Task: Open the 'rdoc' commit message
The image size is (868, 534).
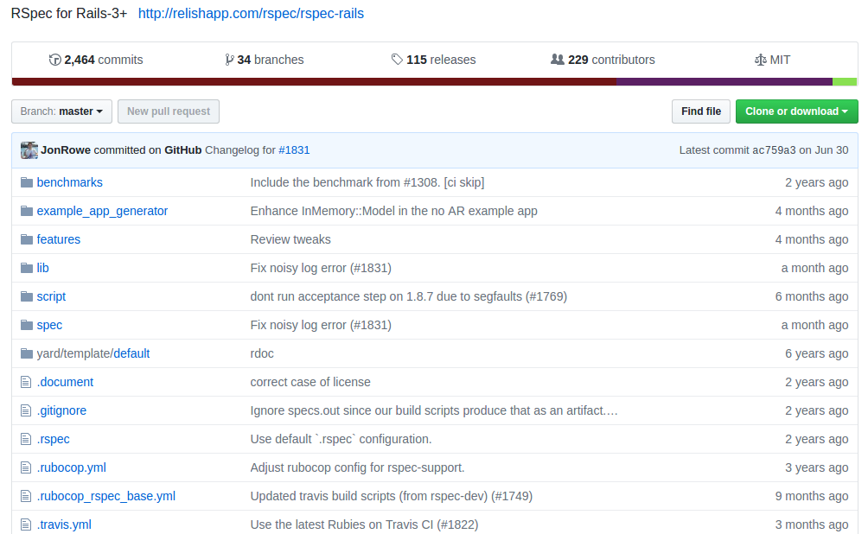Action: click(x=262, y=353)
